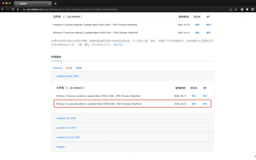This screenshot has width=256, height=160.
Task: Select Windows 11 business editions filename in top table
Action: 95,25
